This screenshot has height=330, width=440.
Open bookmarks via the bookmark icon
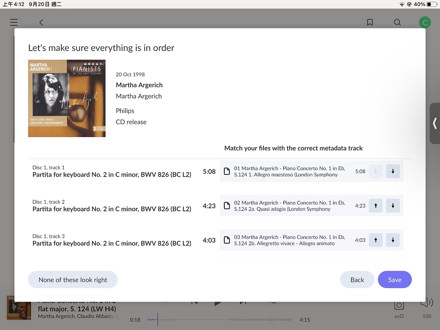coord(370,22)
